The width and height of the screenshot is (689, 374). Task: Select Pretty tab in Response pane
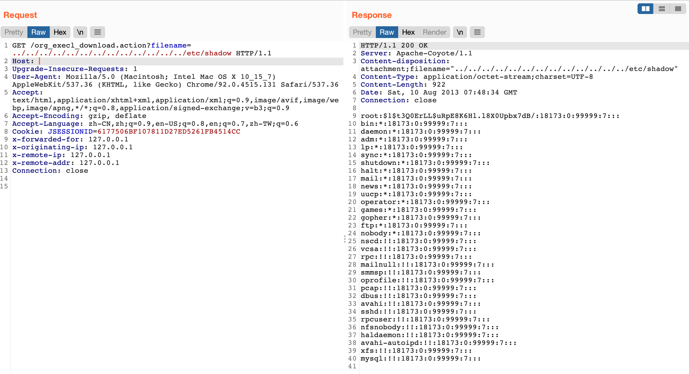pos(362,32)
